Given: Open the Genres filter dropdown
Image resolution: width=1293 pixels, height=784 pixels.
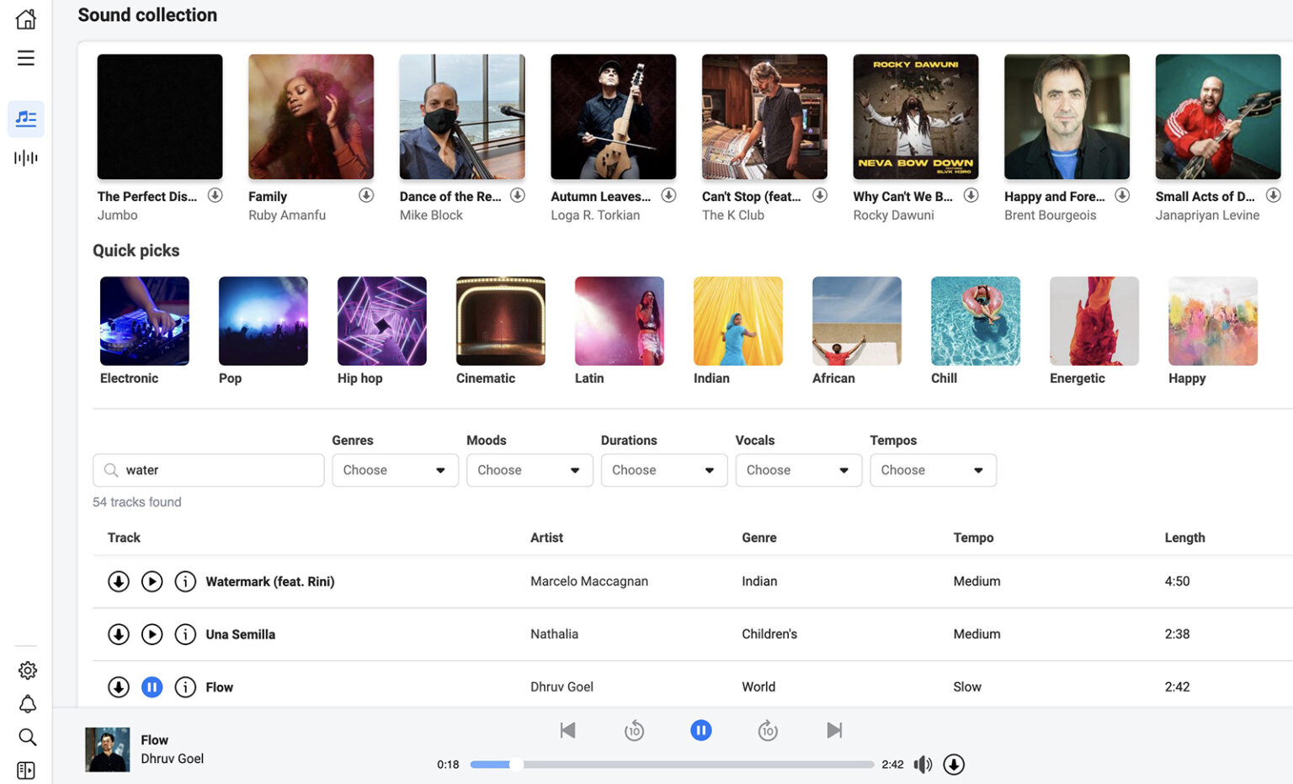Looking at the screenshot, I should [395, 469].
